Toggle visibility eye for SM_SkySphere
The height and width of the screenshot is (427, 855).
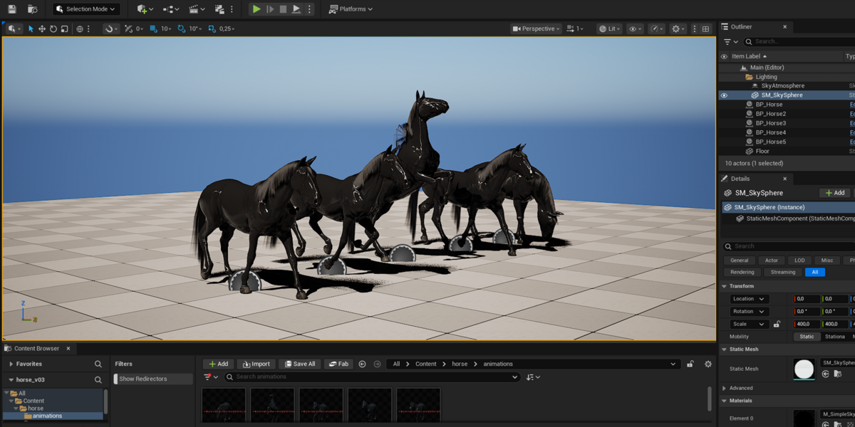724,95
